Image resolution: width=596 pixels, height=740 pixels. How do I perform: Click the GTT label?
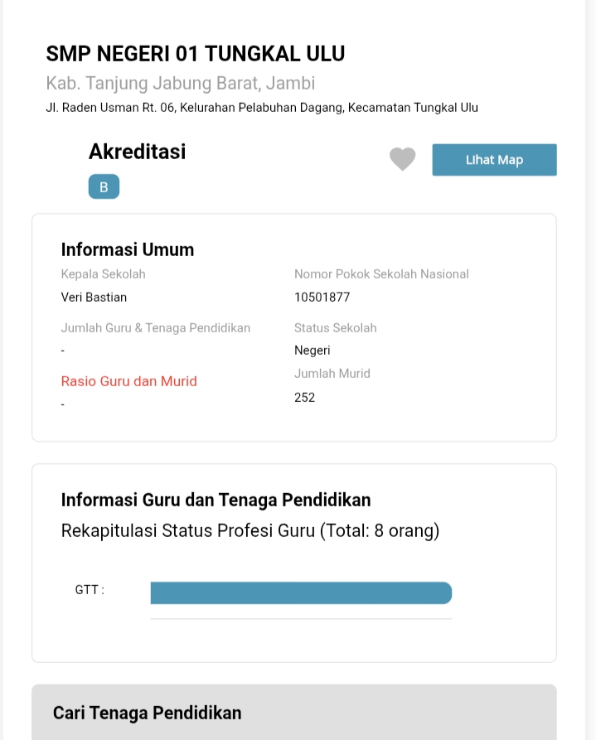click(90, 590)
